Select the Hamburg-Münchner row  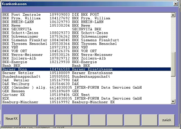pyautogui.click(x=86, y=102)
